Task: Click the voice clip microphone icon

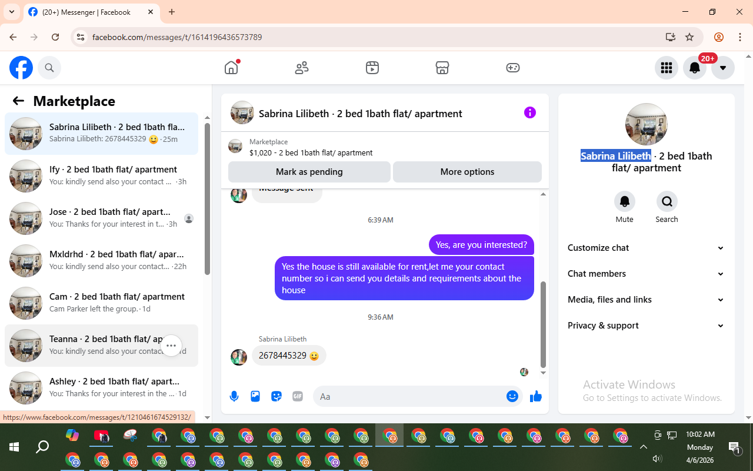Action: click(234, 396)
